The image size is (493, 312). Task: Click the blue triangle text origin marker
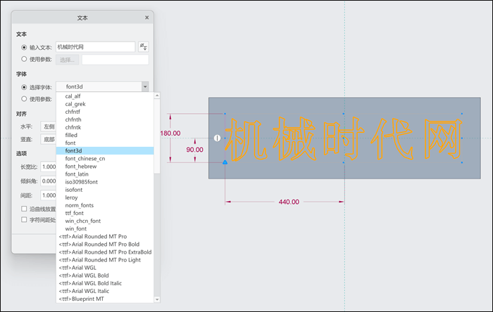pos(225,162)
